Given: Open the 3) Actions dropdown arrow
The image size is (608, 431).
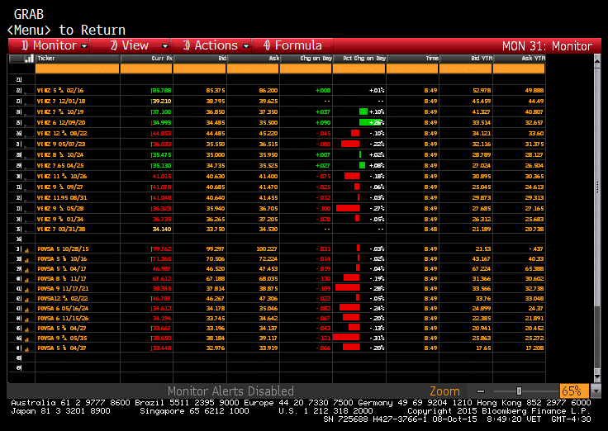Looking at the screenshot, I should (x=246, y=46).
